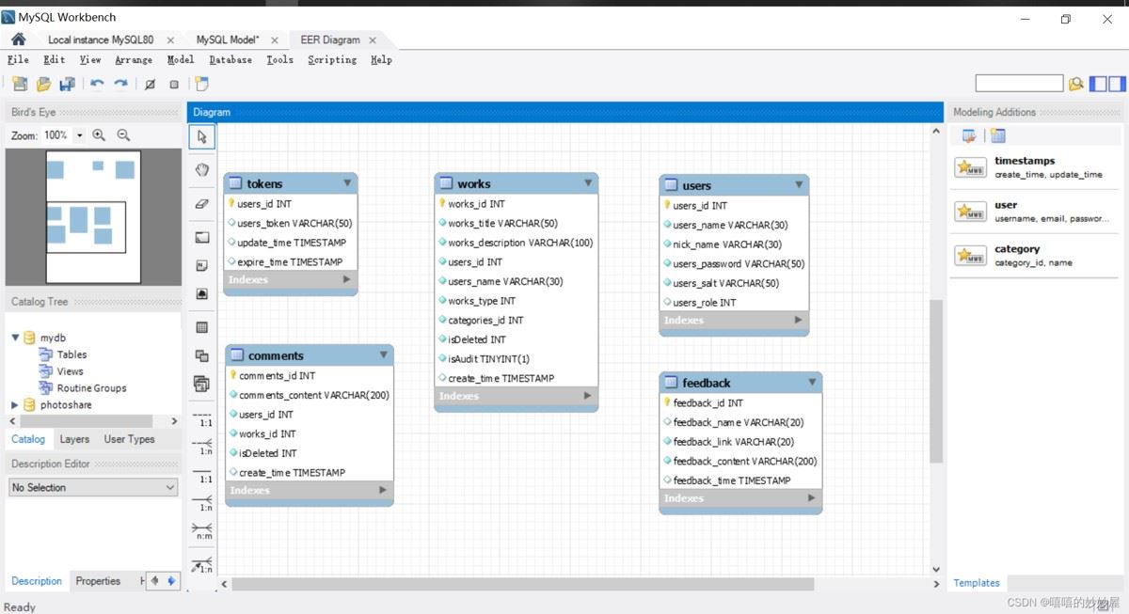
Task: Switch to the MySQL Model tab
Action: tap(228, 39)
